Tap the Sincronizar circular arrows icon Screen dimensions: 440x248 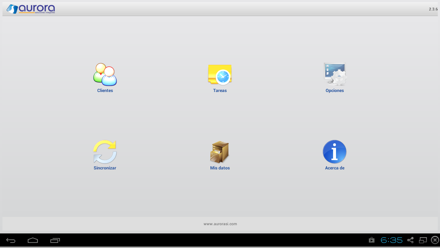coord(105,152)
